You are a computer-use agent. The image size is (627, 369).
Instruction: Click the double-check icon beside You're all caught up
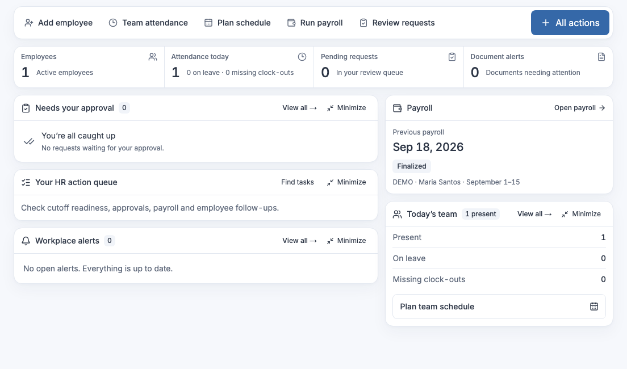point(29,141)
